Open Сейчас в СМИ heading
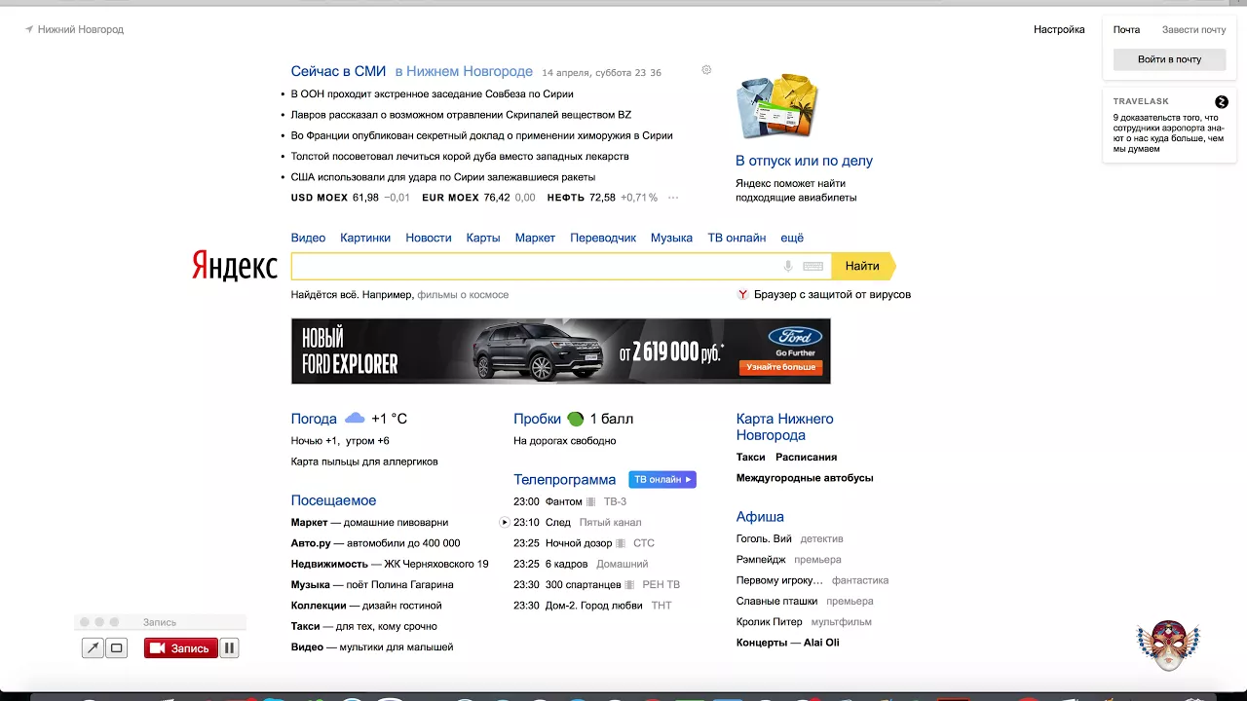This screenshot has width=1247, height=701. (x=338, y=71)
